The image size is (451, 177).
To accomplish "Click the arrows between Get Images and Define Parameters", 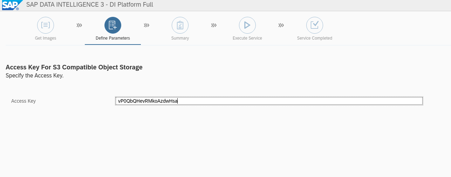I will [x=79, y=25].
